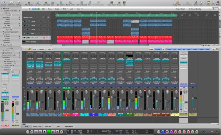221x135 pixels.
Task: Toggle the Loop checkbox in the inspector
Action: [x=11, y=15]
